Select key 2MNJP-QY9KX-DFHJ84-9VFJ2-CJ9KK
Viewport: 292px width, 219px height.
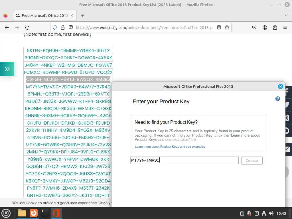click(x=68, y=152)
